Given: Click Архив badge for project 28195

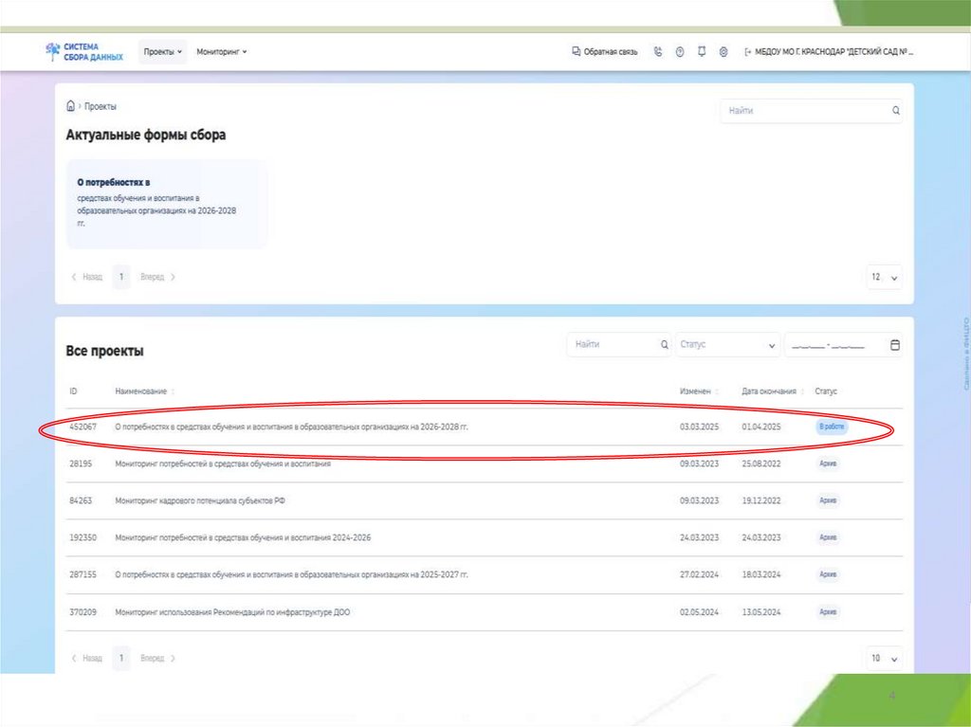Looking at the screenshot, I should [x=828, y=463].
